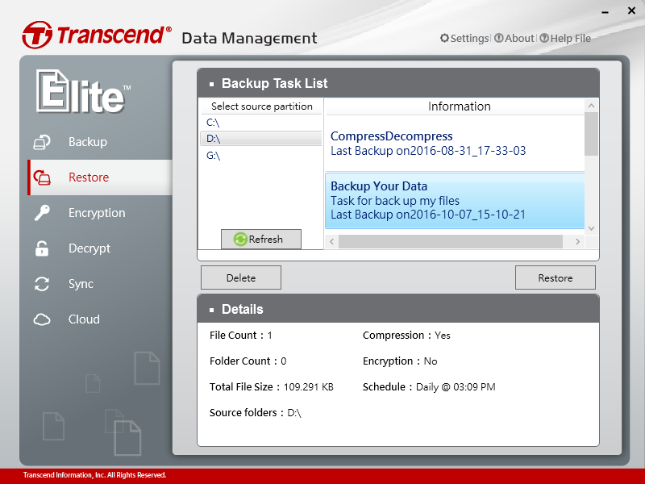Image resolution: width=645 pixels, height=484 pixels.
Task: Delete the selected backup task
Action: [240, 277]
